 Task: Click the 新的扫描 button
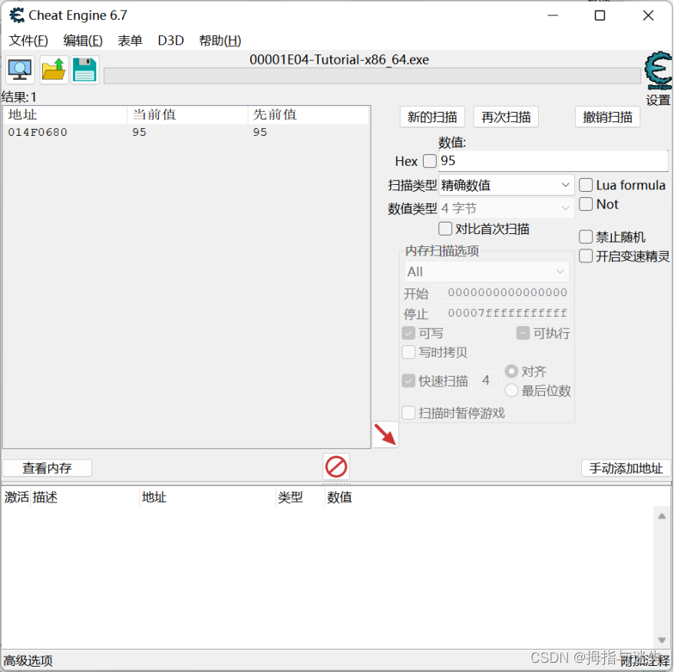[432, 117]
